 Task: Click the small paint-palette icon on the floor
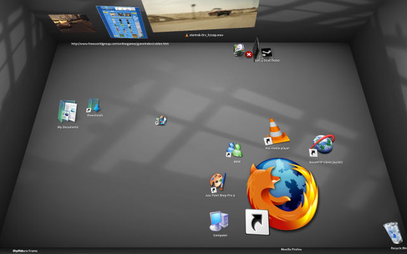161,119
